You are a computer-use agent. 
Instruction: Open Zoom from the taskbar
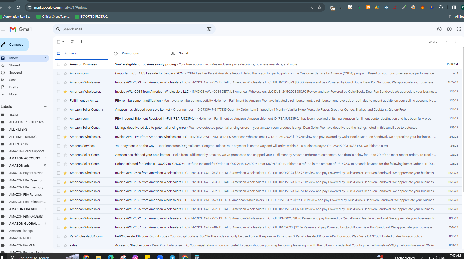(x=160, y=257)
